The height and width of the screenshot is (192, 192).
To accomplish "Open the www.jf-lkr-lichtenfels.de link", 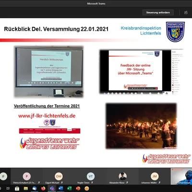I will (x=47, y=116).
